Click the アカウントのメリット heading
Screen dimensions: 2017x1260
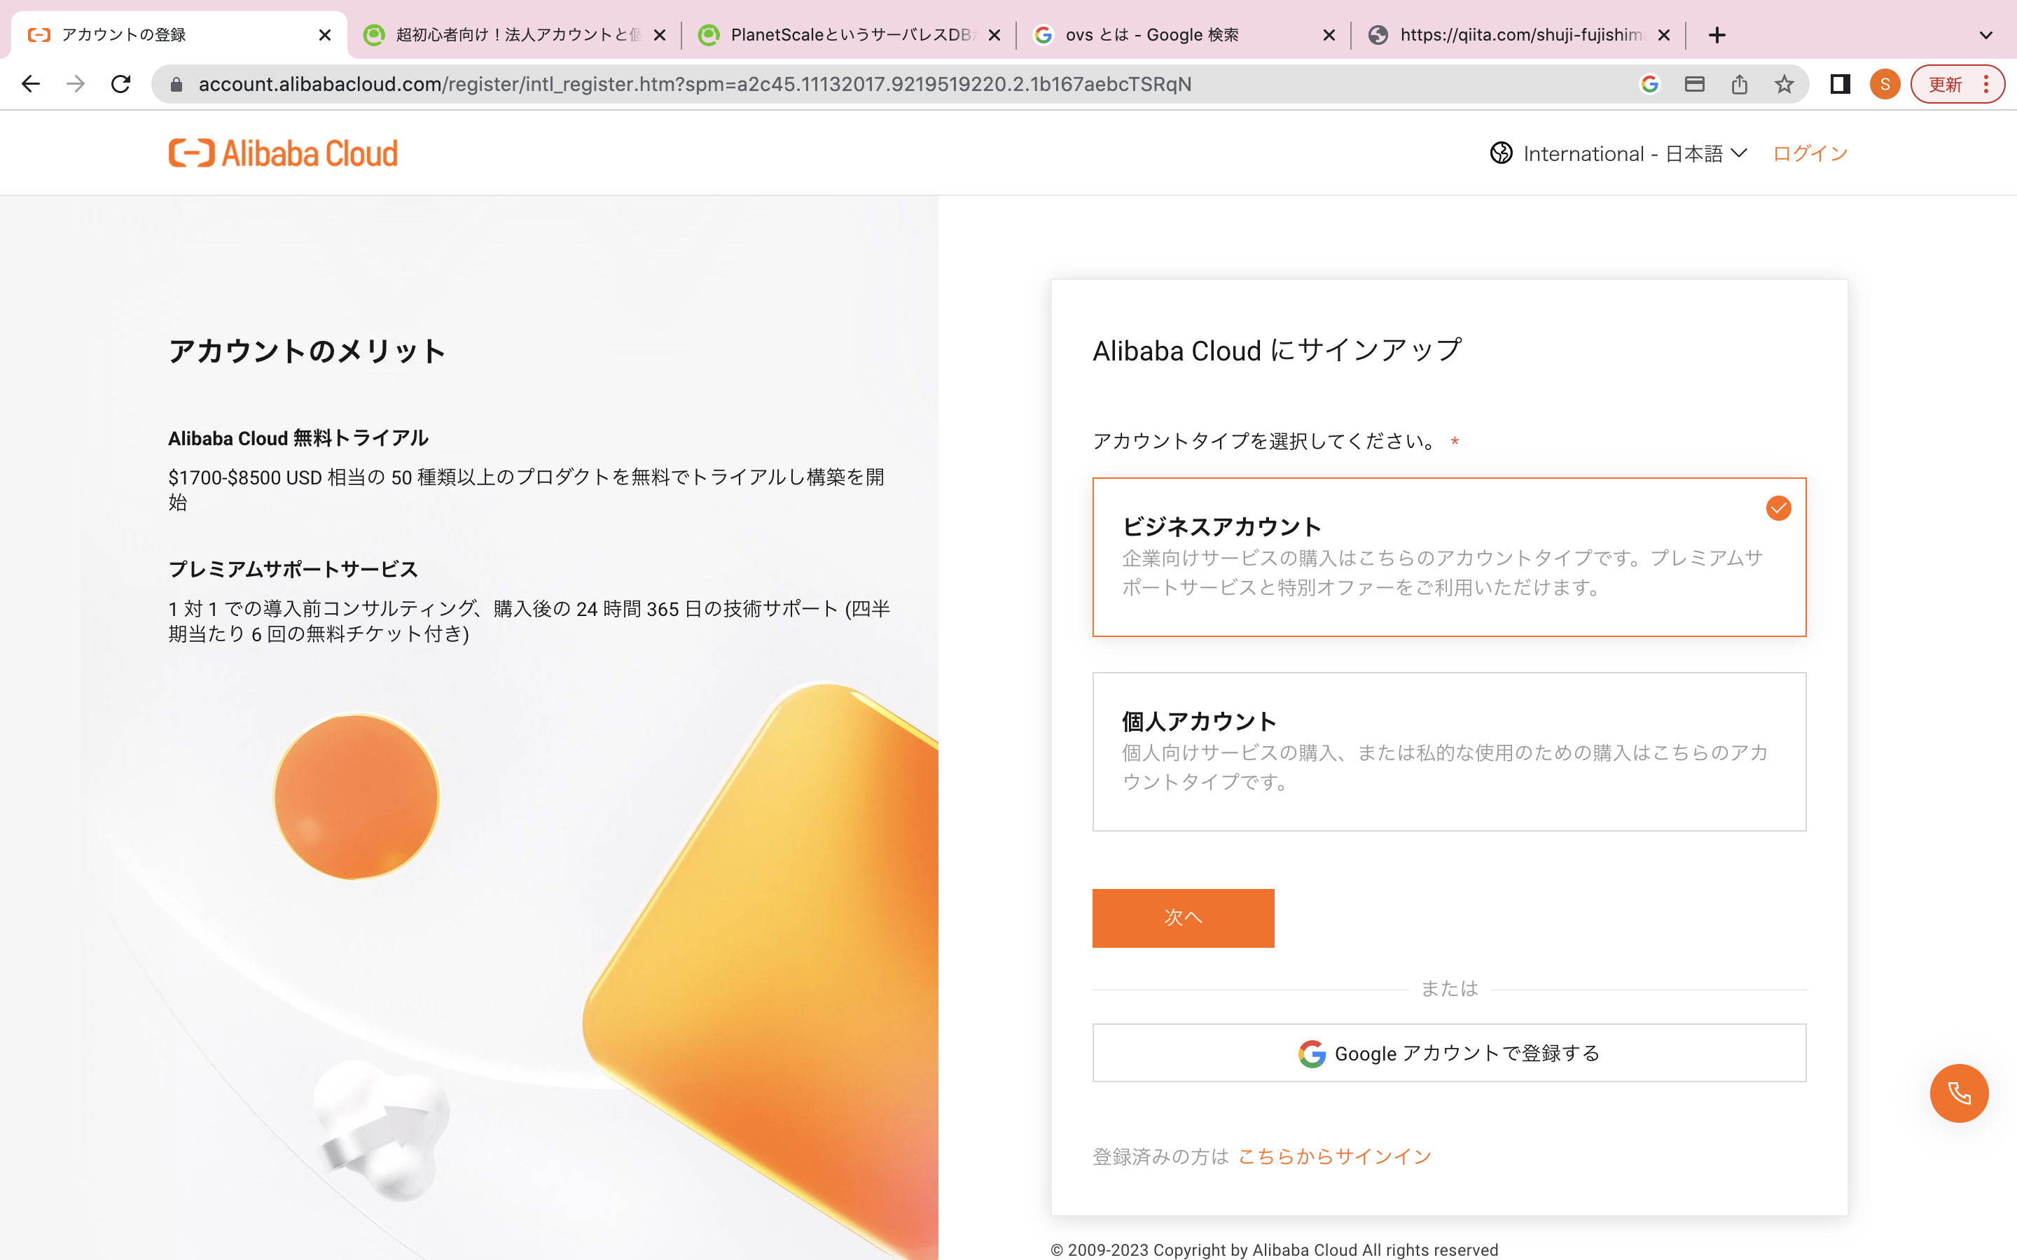tap(307, 351)
